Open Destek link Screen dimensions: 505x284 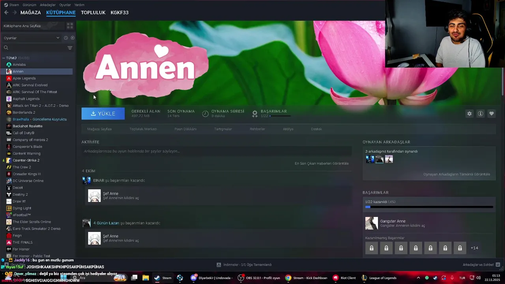click(316, 129)
